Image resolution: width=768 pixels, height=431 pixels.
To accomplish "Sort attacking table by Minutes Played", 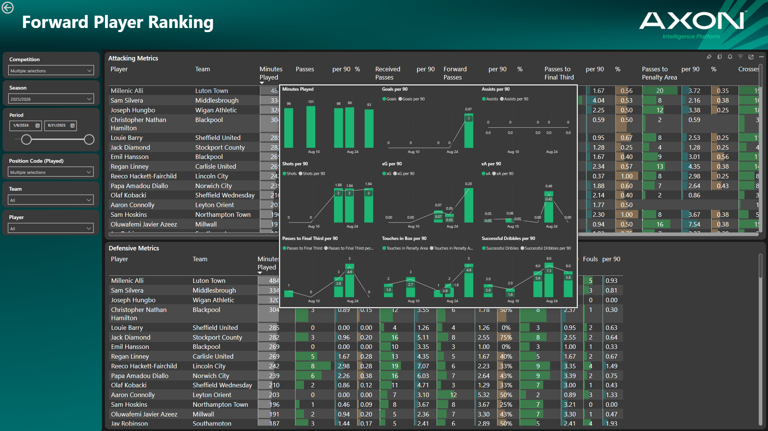I will coord(270,73).
